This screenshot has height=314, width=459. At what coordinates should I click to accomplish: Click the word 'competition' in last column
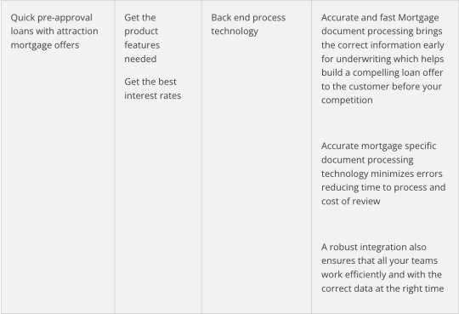[x=347, y=100]
